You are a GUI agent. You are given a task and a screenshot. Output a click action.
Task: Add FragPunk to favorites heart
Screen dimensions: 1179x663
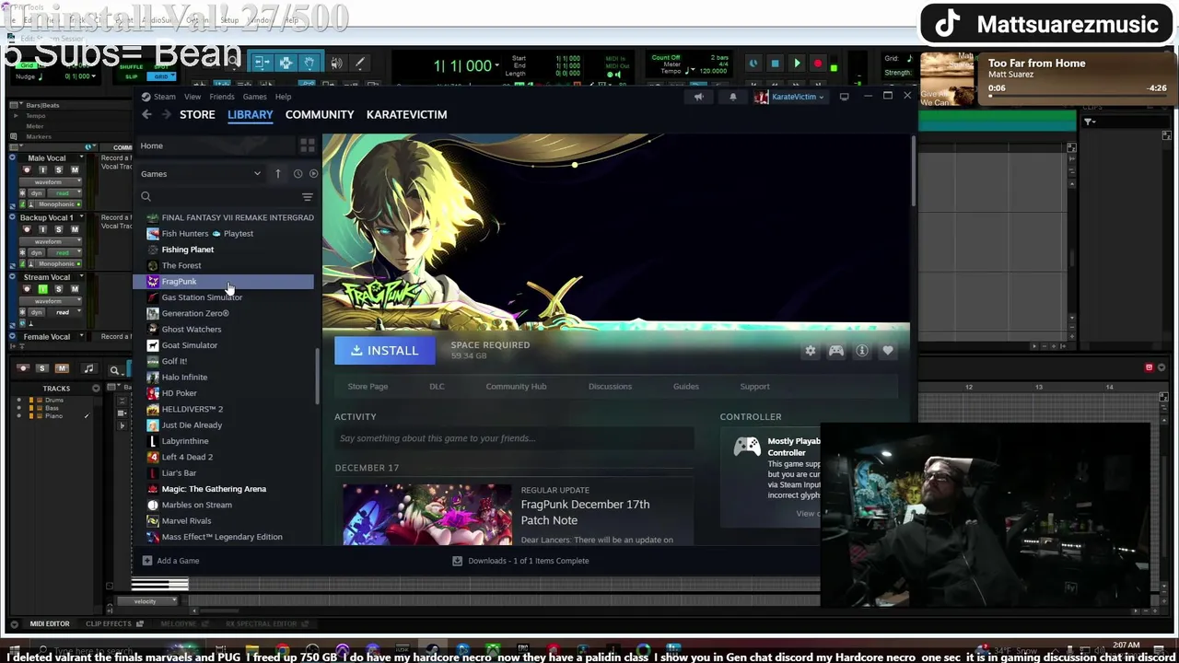888,351
